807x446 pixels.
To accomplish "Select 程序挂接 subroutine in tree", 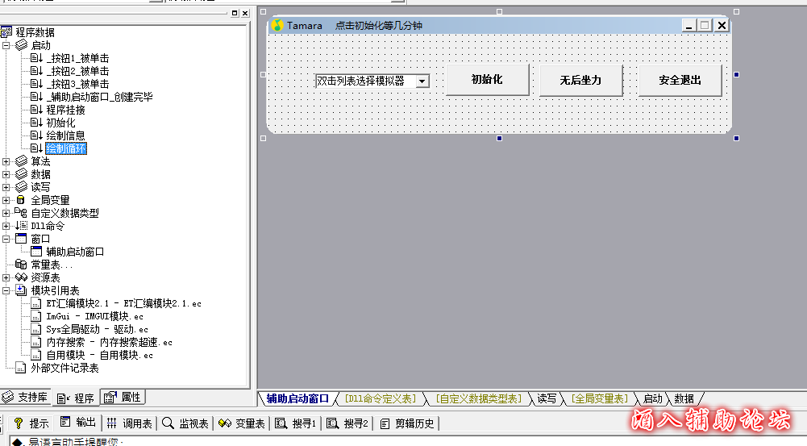I will tap(65, 110).
